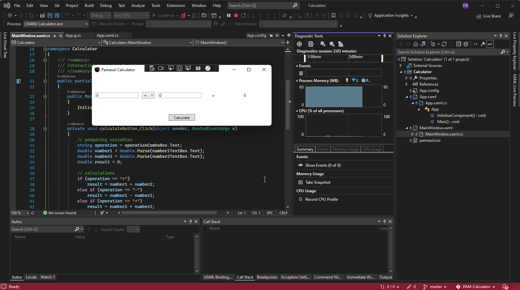Open the video camera icon in in-app toolbar
Image resolution: width=520 pixels, height=290 pixels.
[161, 68]
